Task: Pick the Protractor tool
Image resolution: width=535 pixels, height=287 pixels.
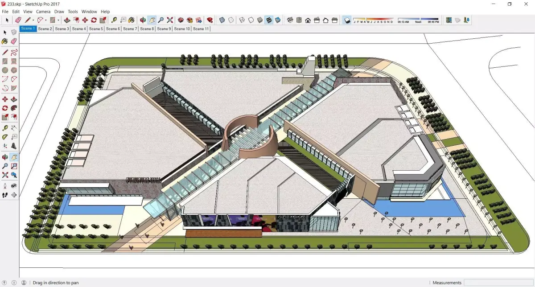Action: (x=5, y=137)
